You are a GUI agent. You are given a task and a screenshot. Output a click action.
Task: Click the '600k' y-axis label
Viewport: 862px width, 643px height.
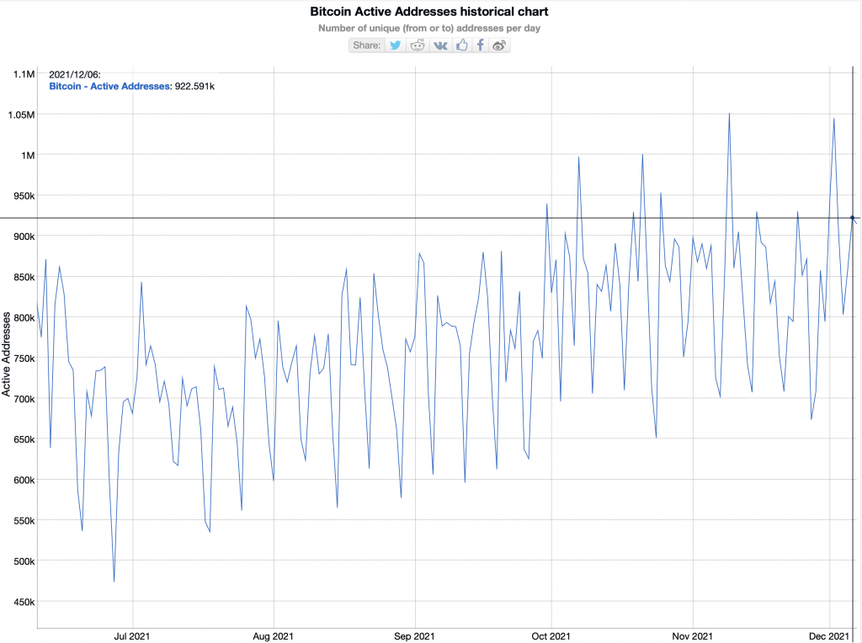click(x=23, y=481)
